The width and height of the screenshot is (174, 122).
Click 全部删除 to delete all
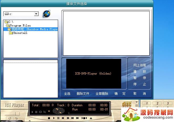[x=102, y=94]
